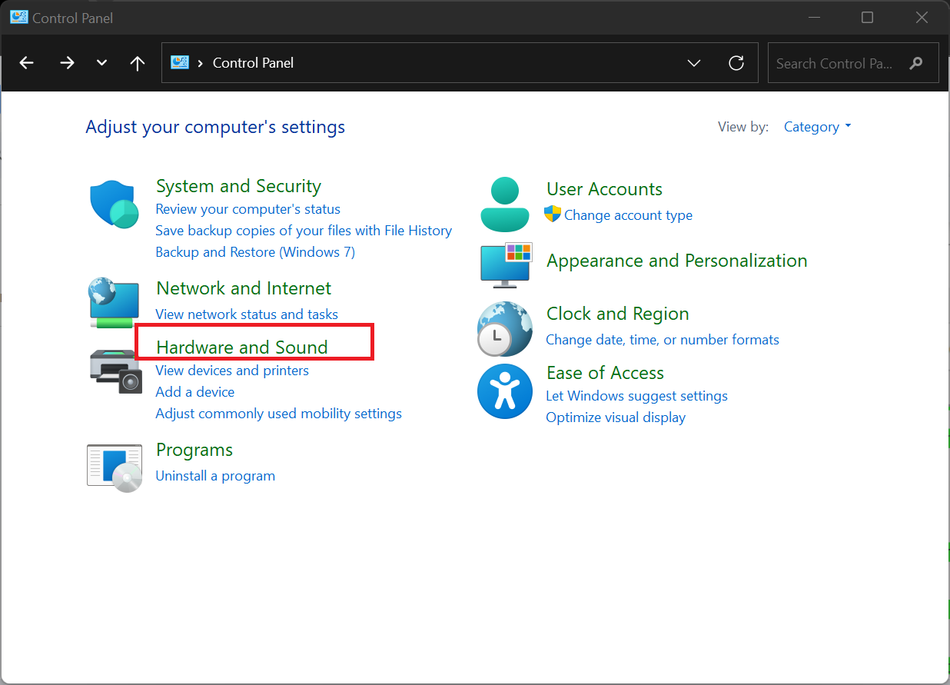This screenshot has width=950, height=685.
Task: Click the User Accounts person icon
Action: point(504,205)
